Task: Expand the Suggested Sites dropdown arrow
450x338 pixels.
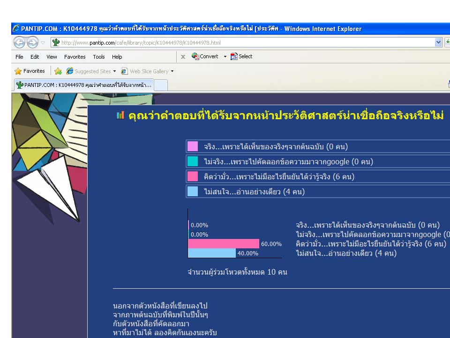Action: pyautogui.click(x=114, y=71)
